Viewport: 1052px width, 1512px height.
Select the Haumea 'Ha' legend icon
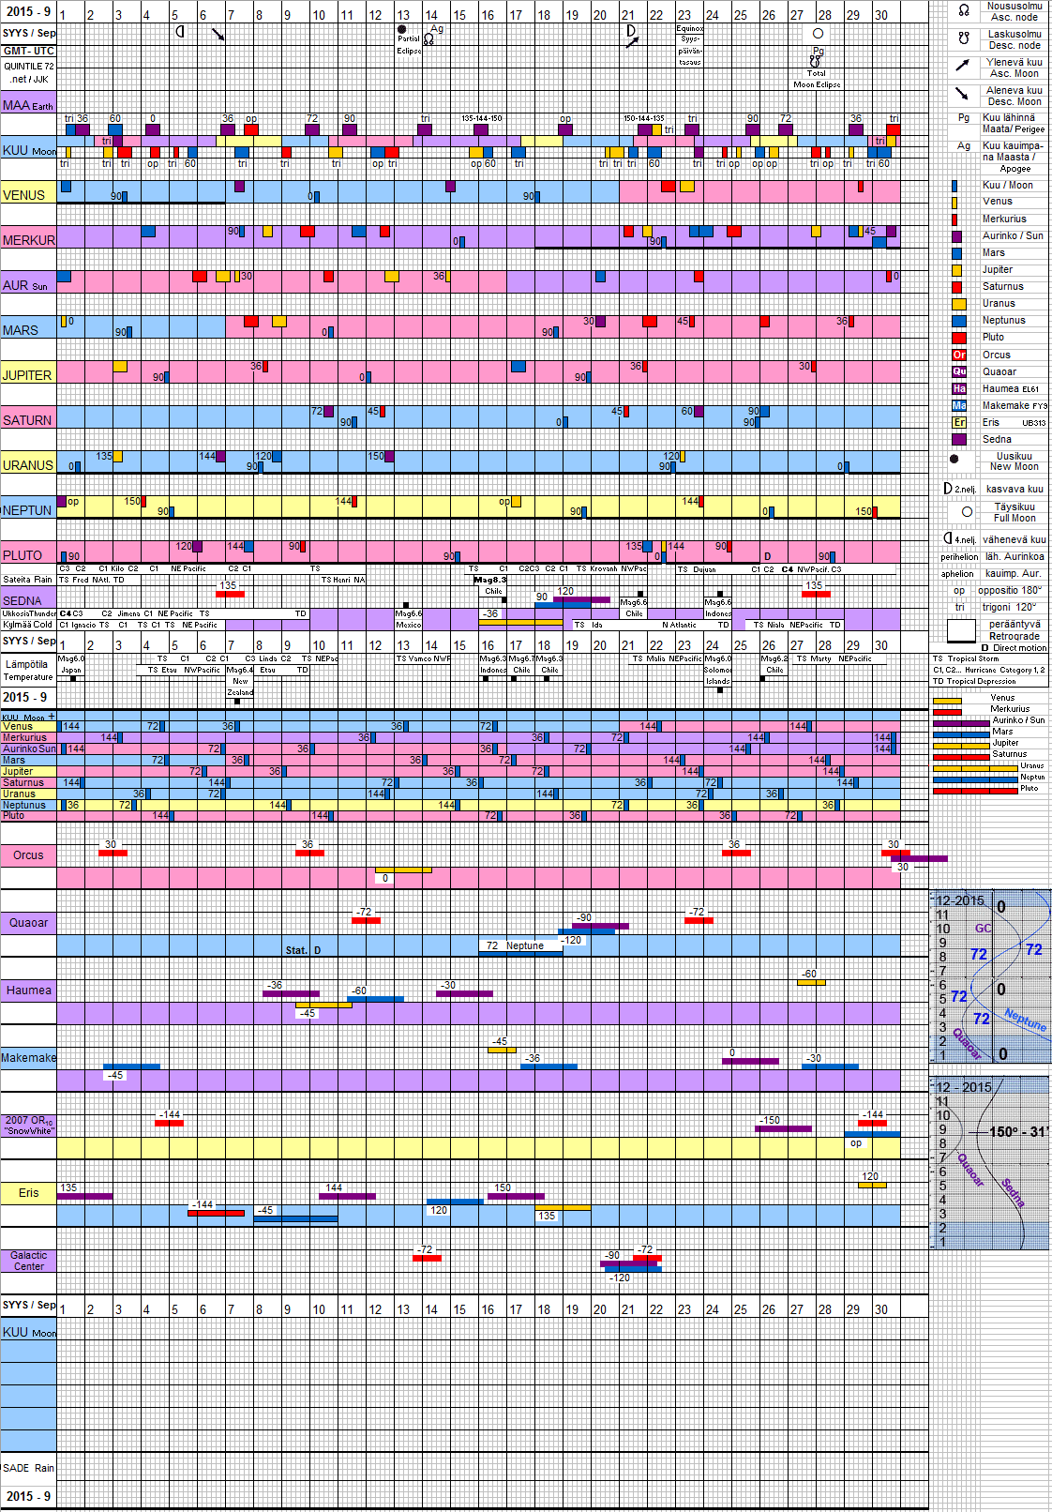pyautogui.click(x=958, y=388)
